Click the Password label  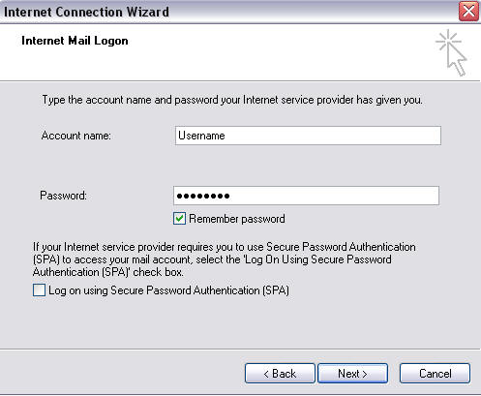click(x=64, y=196)
